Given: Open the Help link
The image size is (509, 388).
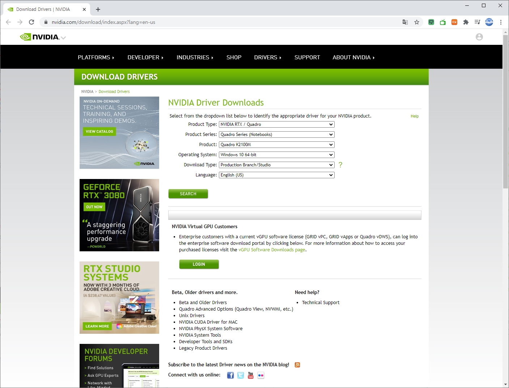Looking at the screenshot, I should (415, 116).
